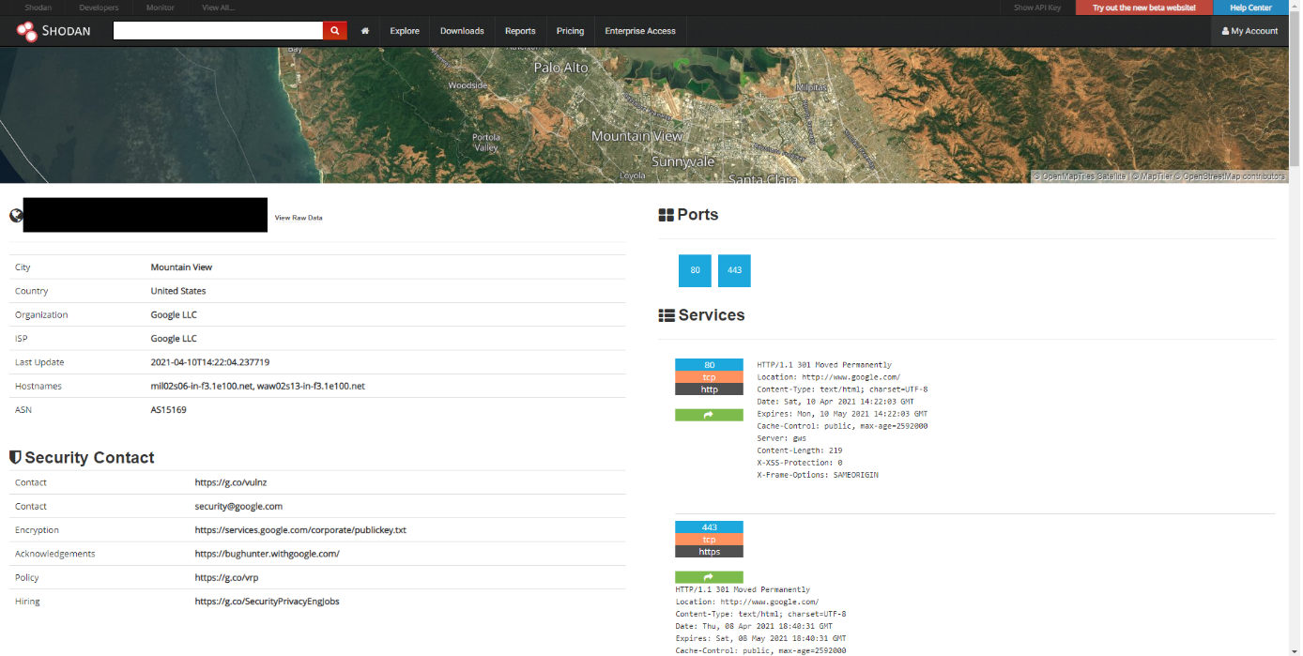Open the Pricing menu item
1303x656 pixels.
pyautogui.click(x=570, y=31)
